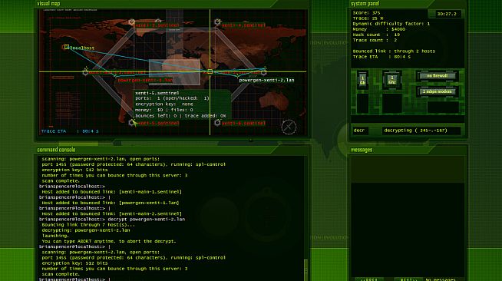Click the circular compass icon on map
502x281 pixels.
coord(289,127)
